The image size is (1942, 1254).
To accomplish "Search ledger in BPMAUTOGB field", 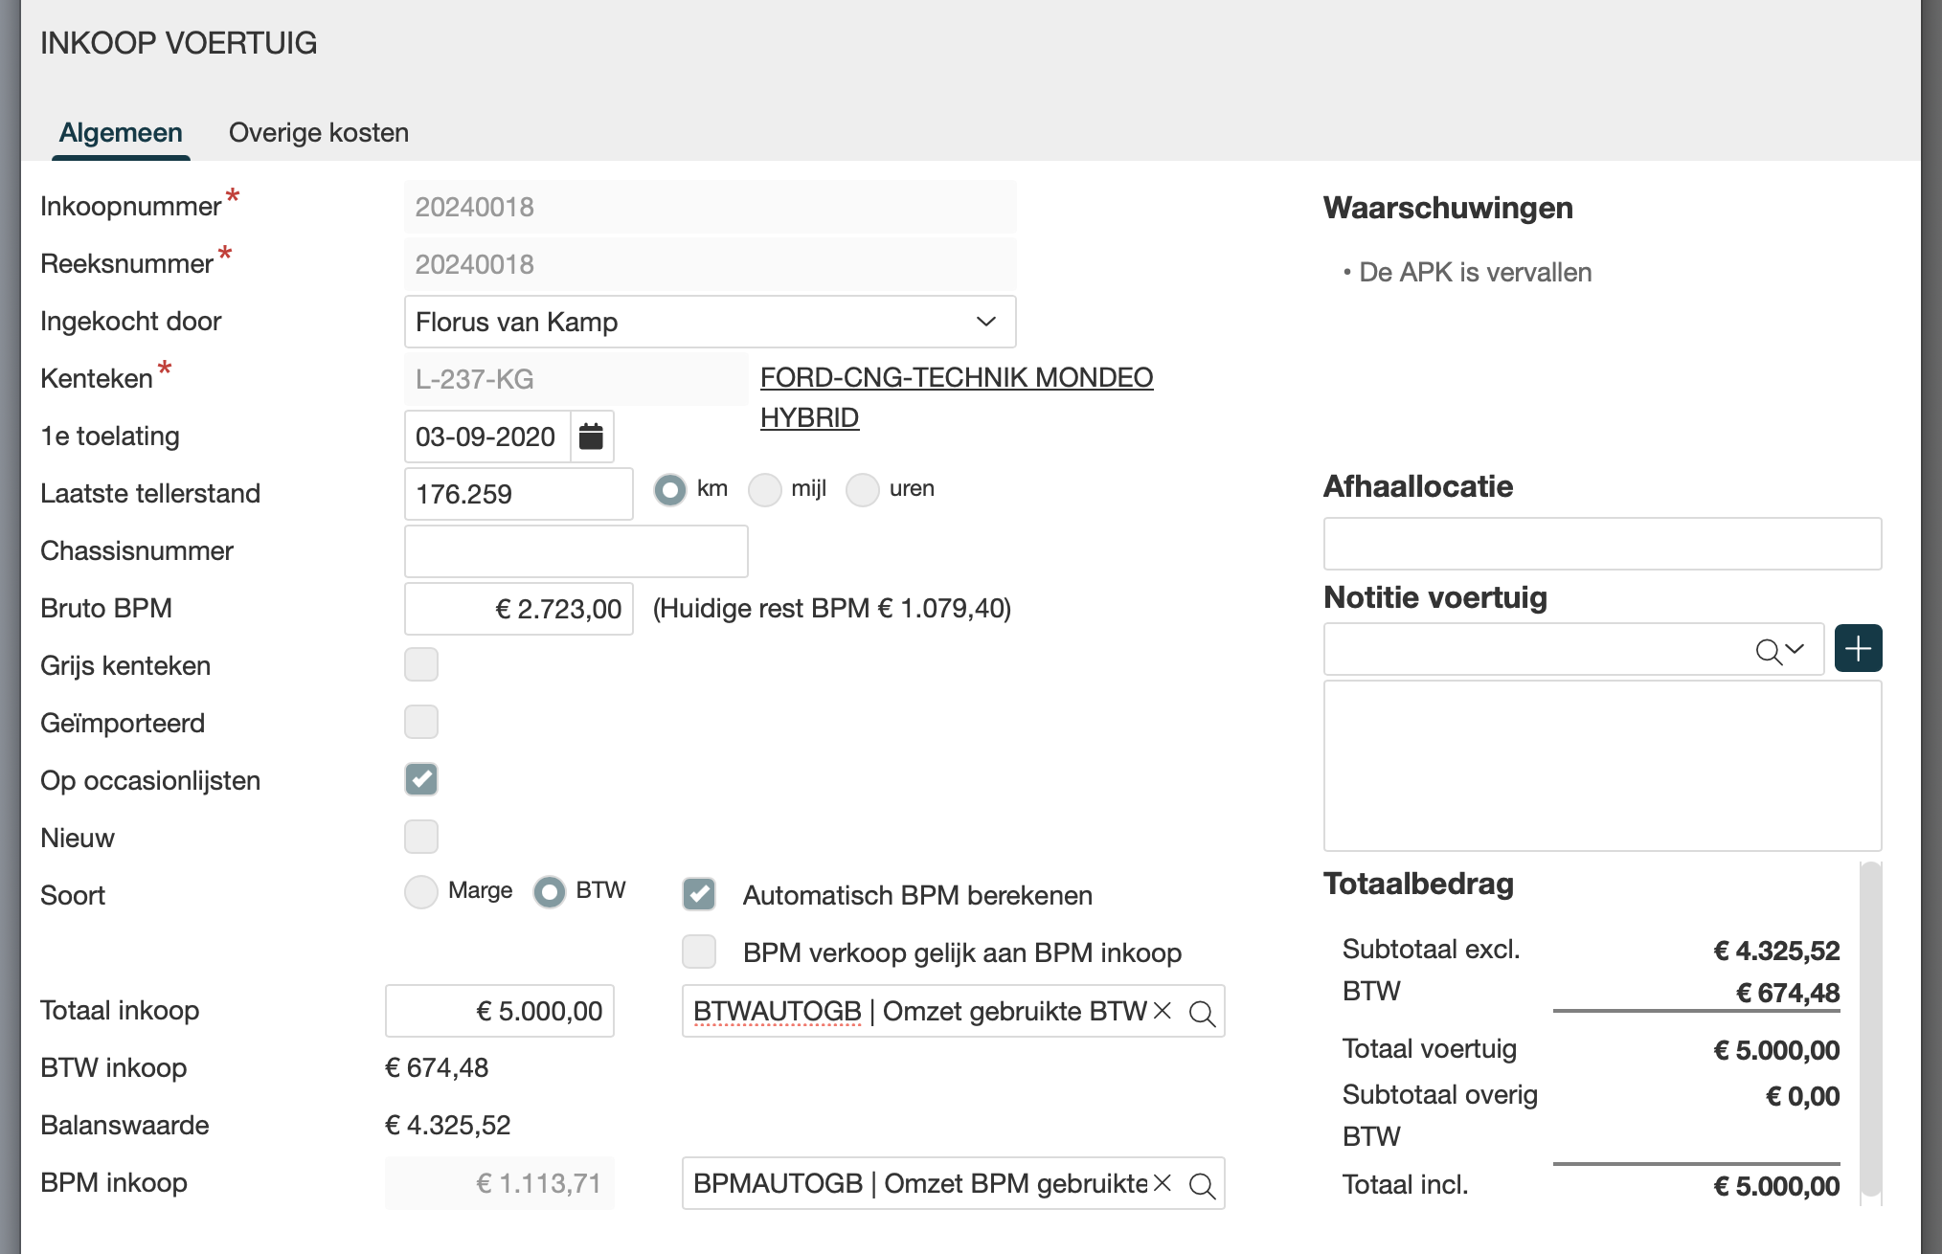I will point(1202,1185).
